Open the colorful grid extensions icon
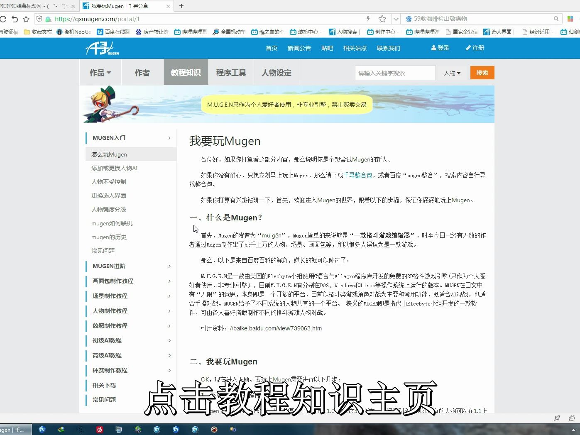Screen dimensions: 580x435 [570, 19]
